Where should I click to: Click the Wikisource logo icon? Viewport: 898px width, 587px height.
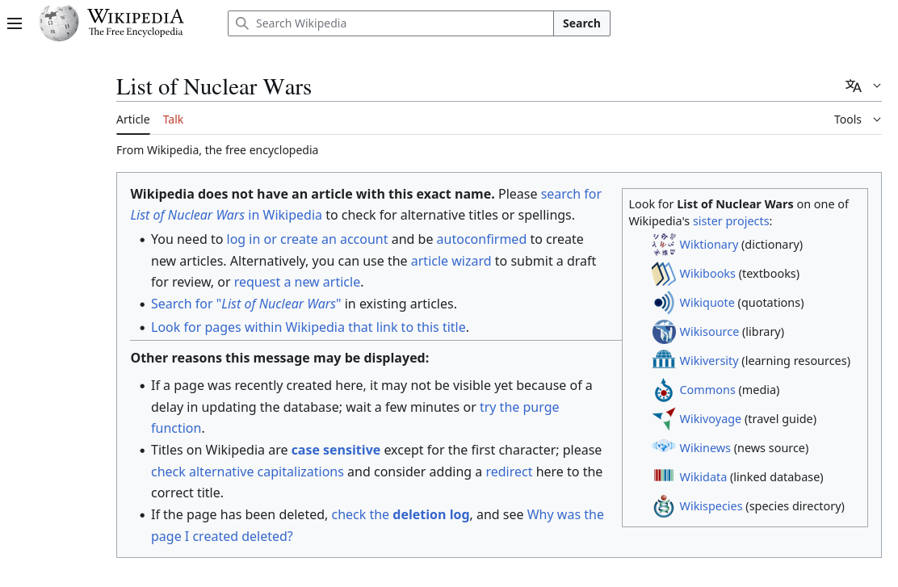click(x=664, y=332)
